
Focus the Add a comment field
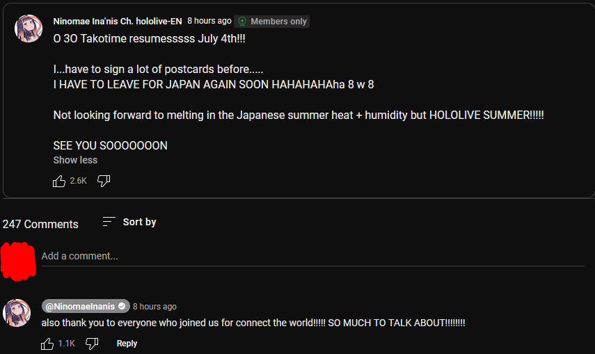[x=312, y=256]
